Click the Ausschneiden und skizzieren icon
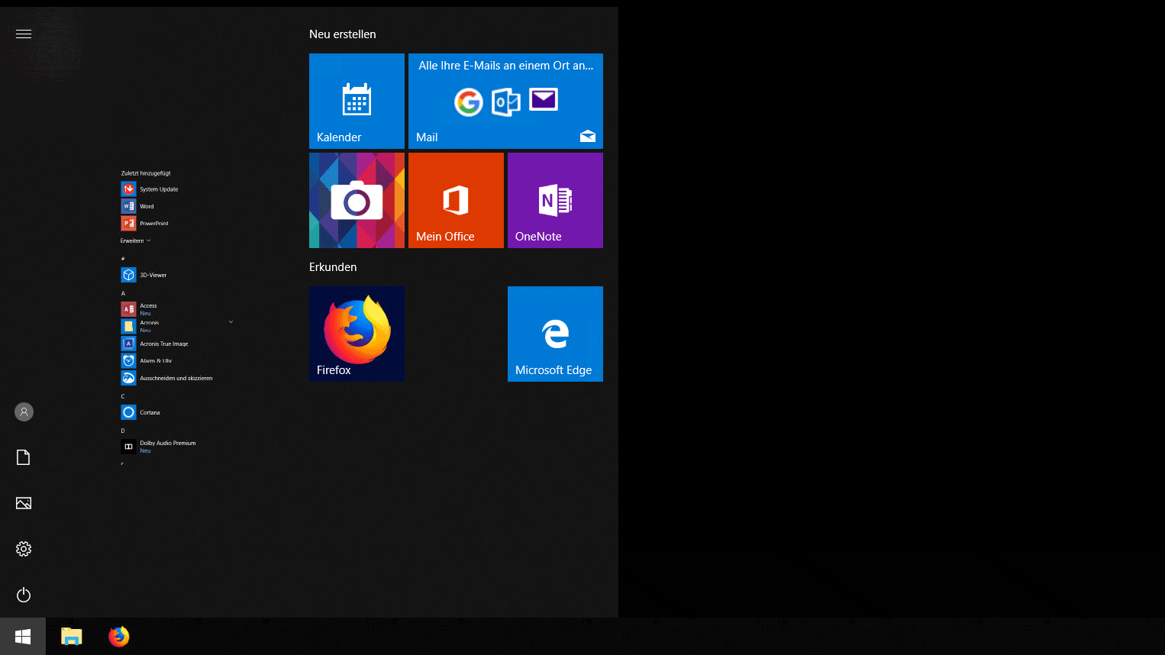This screenshot has width=1165, height=655. 128,378
